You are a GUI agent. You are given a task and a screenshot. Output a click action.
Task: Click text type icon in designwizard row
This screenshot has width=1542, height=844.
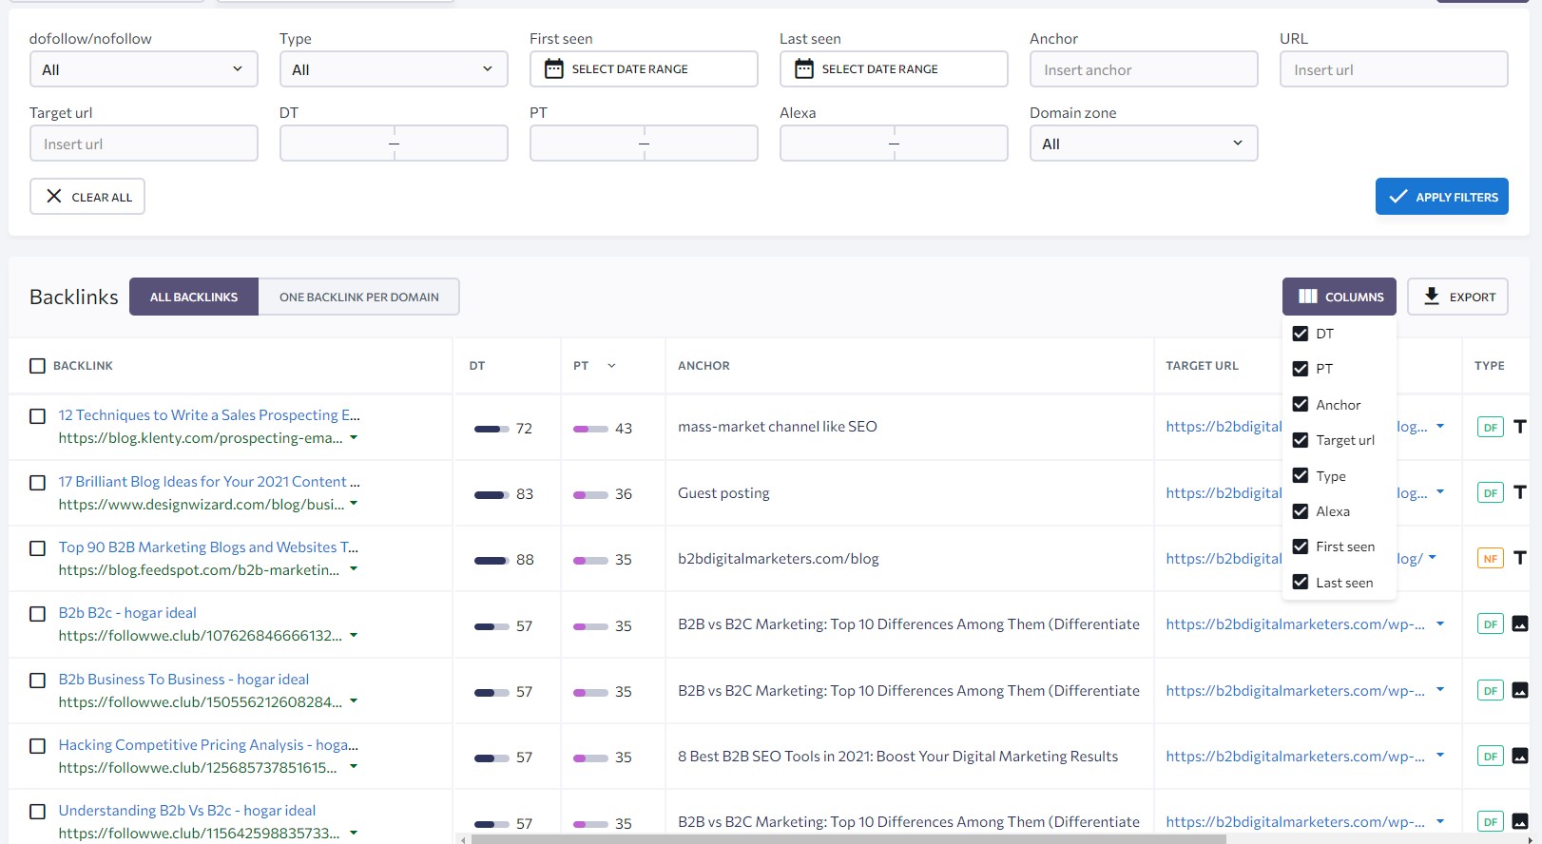tap(1519, 492)
